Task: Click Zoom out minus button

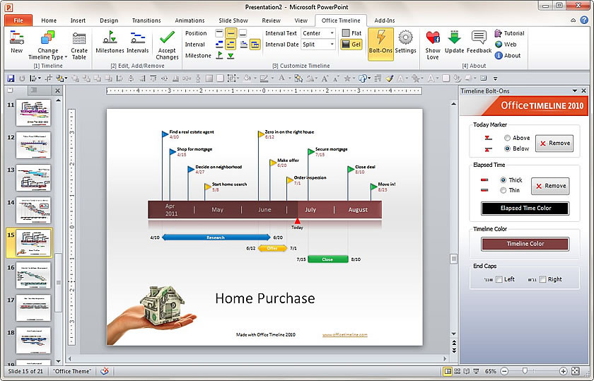Action: (504, 371)
